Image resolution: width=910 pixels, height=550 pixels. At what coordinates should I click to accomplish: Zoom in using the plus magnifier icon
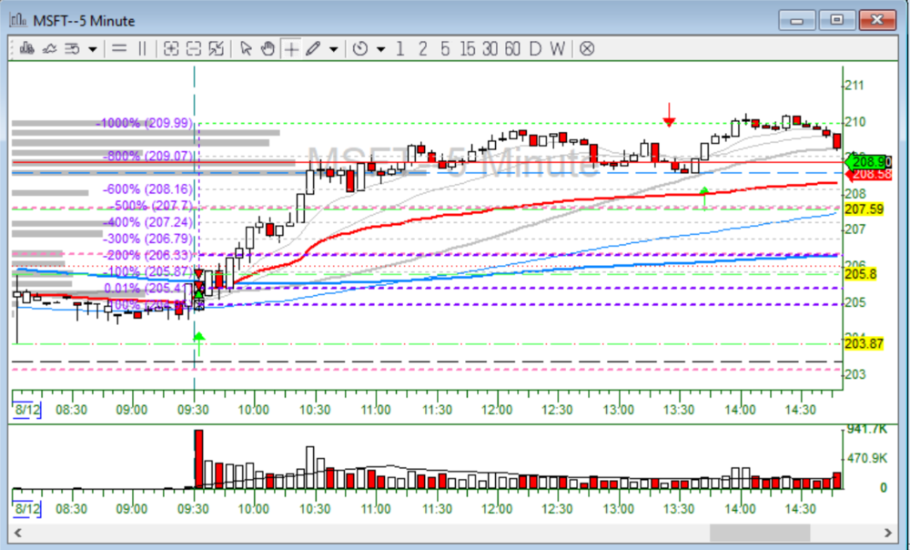coord(170,48)
